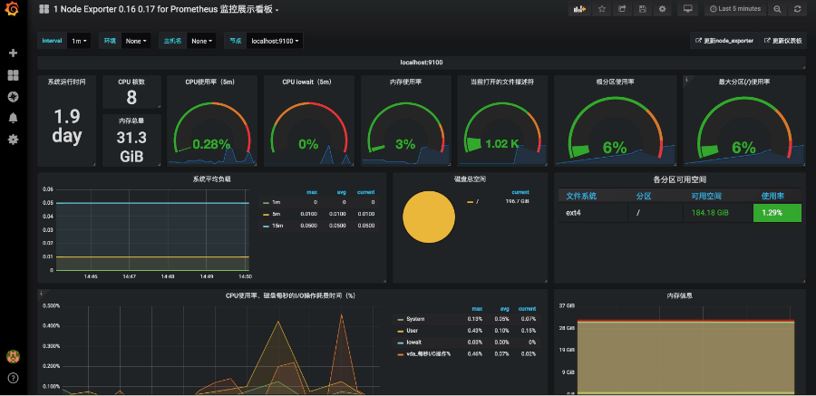Open the Explore compass icon in sidebar

tap(13, 97)
